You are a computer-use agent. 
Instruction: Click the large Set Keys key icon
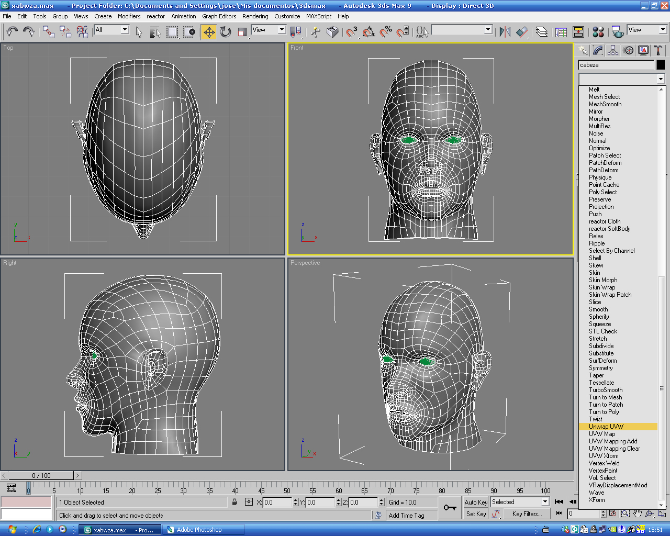click(x=450, y=507)
